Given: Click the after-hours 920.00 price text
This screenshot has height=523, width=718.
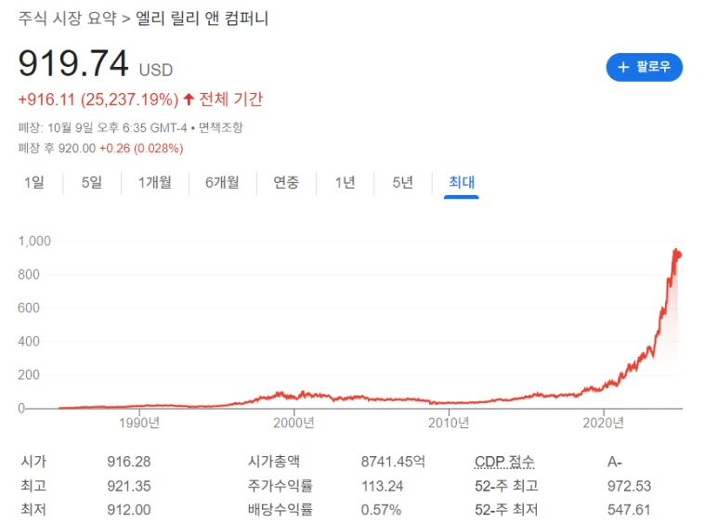Looking at the screenshot, I should pos(77,149).
